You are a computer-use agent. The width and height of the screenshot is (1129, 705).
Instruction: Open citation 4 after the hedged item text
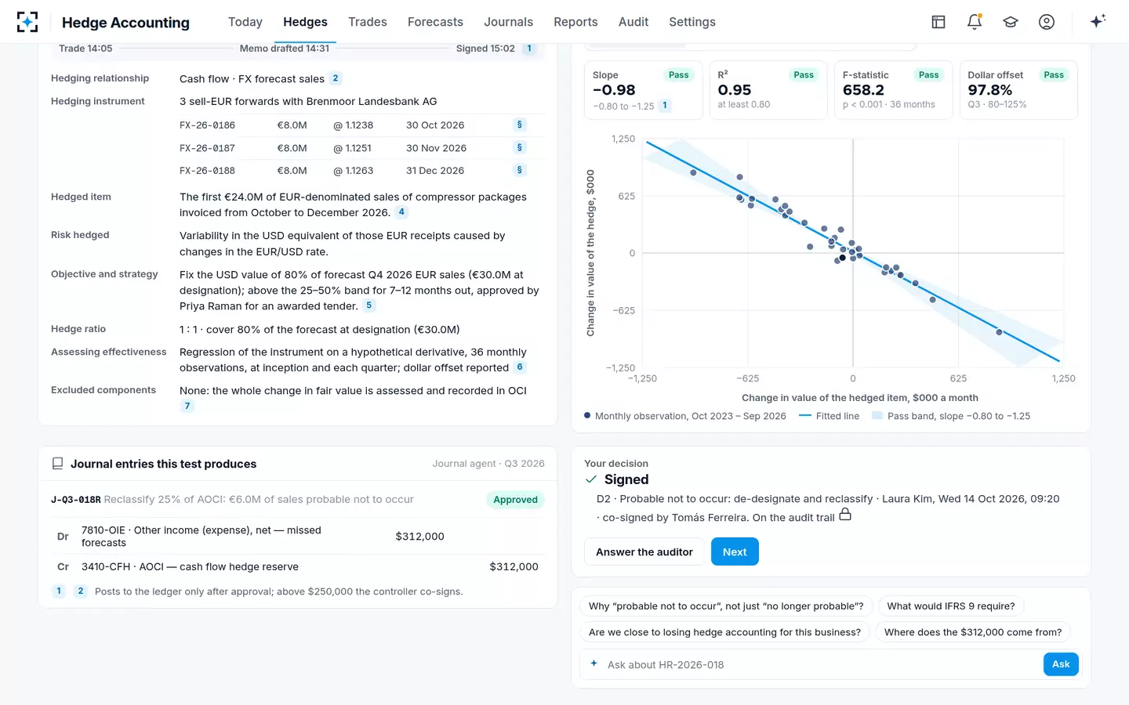coord(401,212)
